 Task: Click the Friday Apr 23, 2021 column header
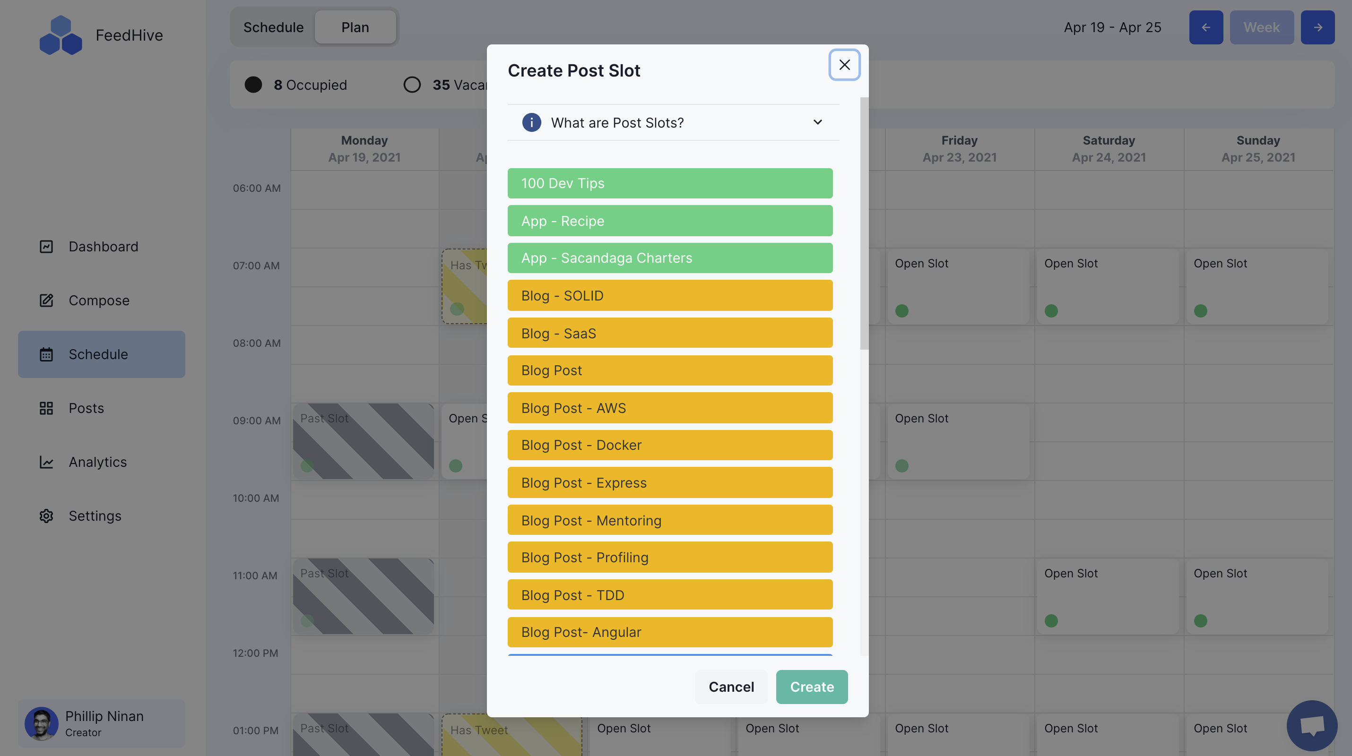coord(960,149)
